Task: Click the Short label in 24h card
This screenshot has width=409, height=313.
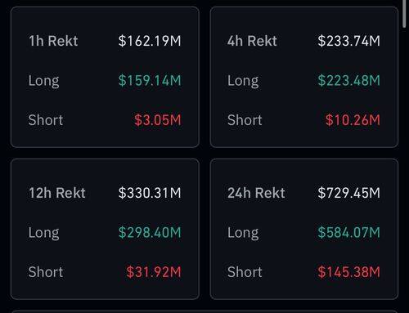Action: (245, 272)
